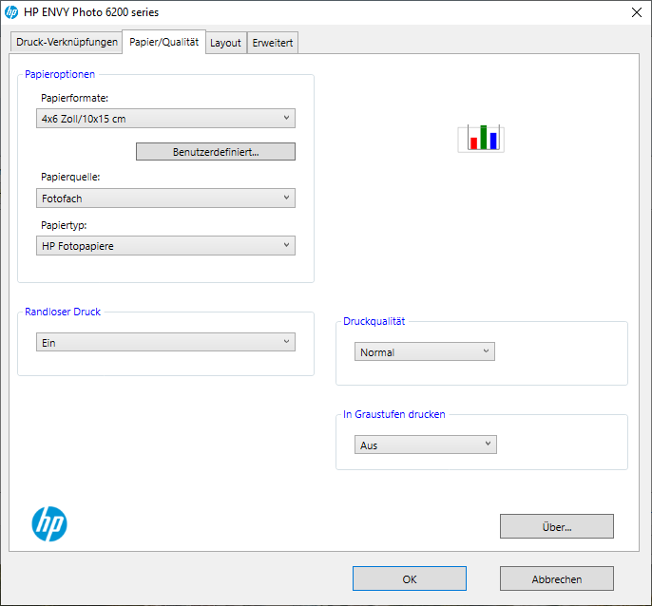
Task: Confirm settings with OK
Action: point(410,578)
